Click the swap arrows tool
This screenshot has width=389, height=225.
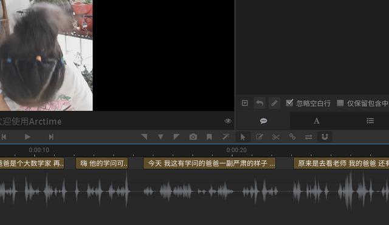click(308, 136)
